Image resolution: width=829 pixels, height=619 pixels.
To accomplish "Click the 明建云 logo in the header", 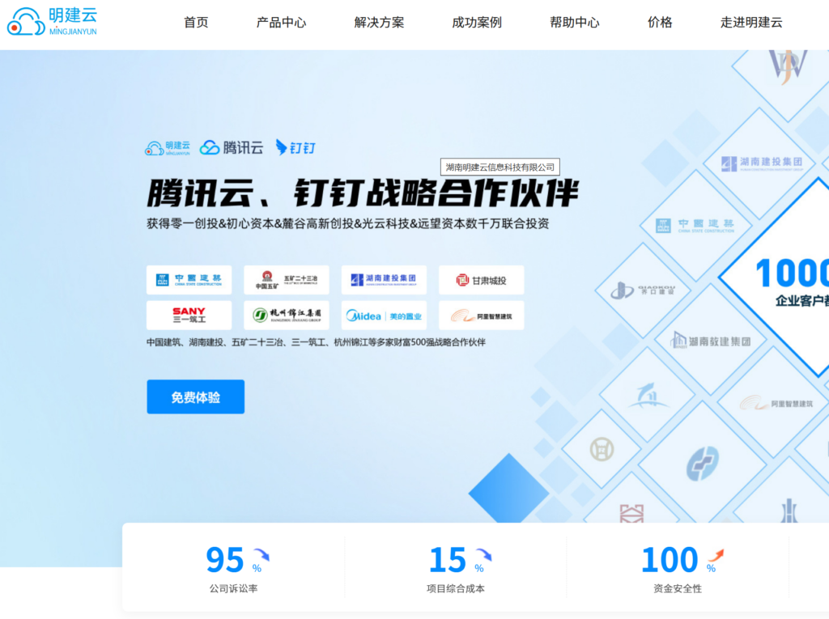I will [x=52, y=22].
